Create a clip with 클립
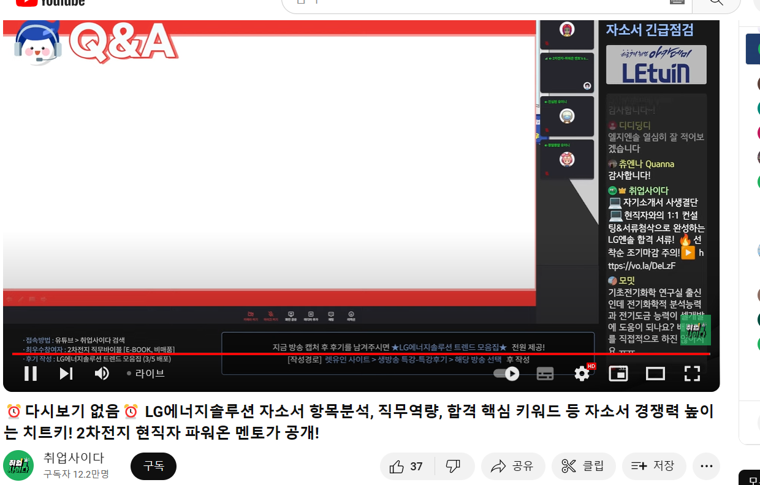This screenshot has height=485, width=760. click(x=583, y=467)
